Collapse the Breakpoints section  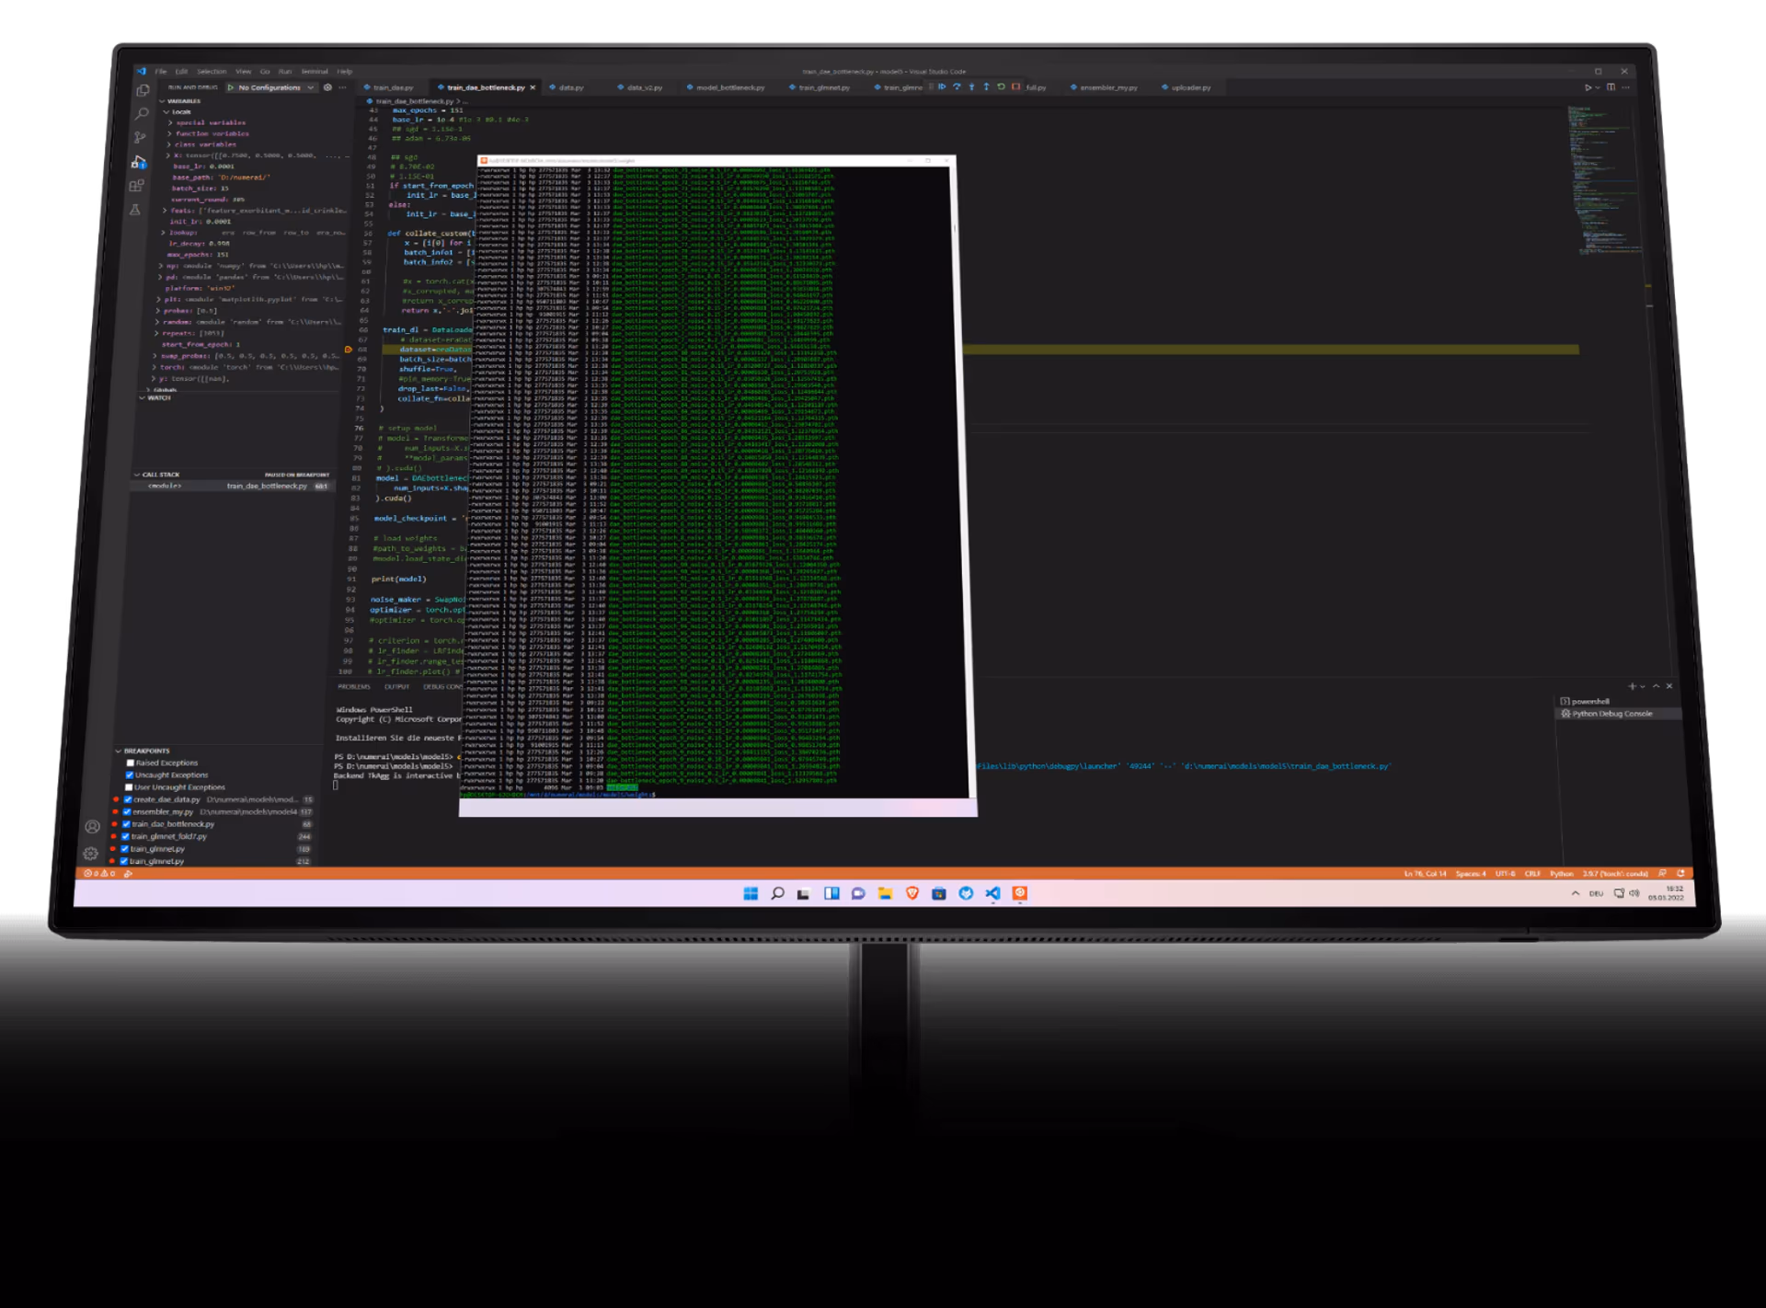coord(119,751)
